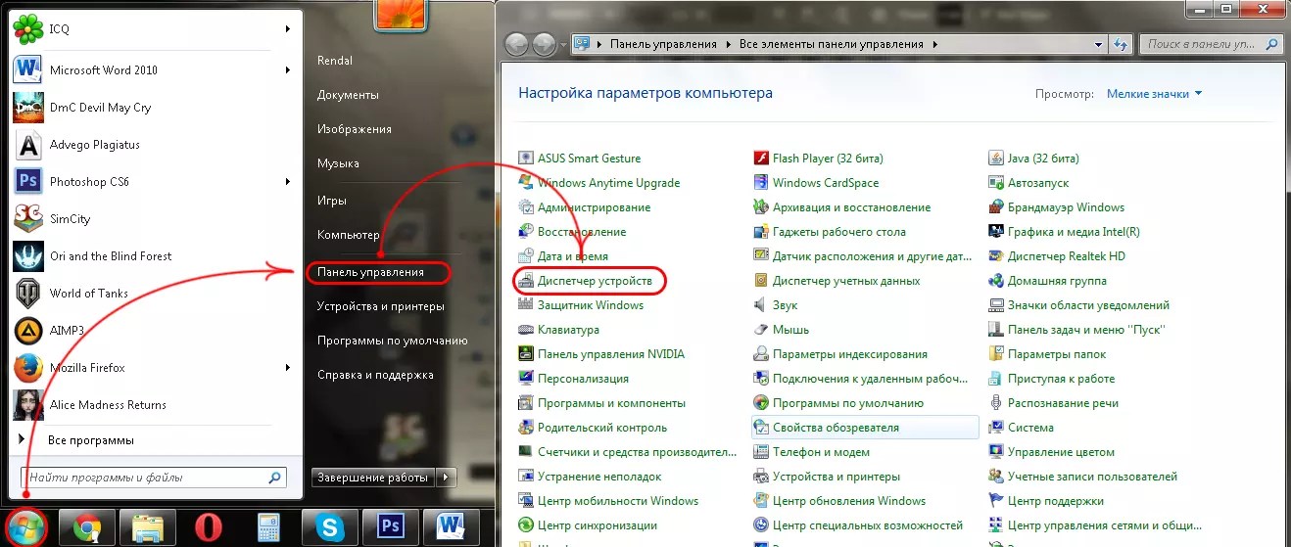
Task: Open World of Tanks from Start menu
Action: tap(88, 294)
